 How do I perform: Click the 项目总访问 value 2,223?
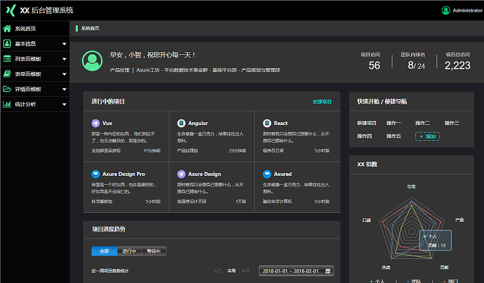(457, 65)
